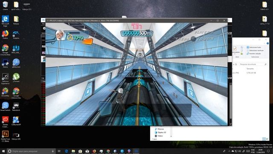Open File Explorer from the taskbar

(73, 151)
